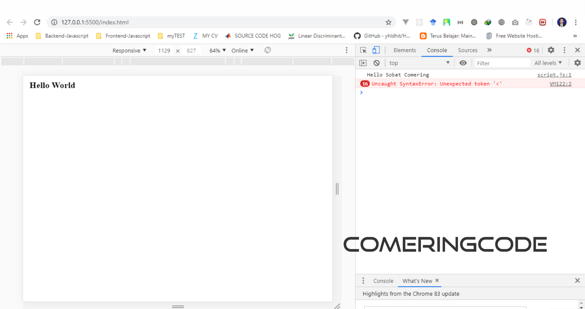Viewport: 585px width, 309px height.
Task: Click the camera extension icon
Action: pyautogui.click(x=515, y=22)
